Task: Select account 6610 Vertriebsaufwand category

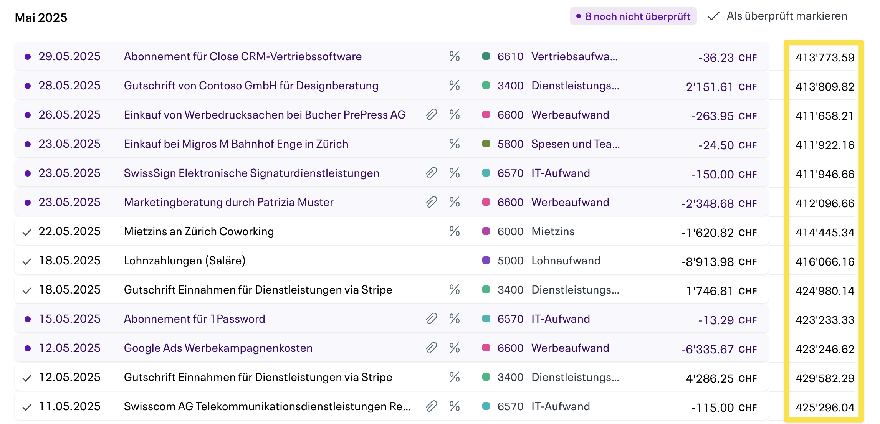Action: (557, 56)
